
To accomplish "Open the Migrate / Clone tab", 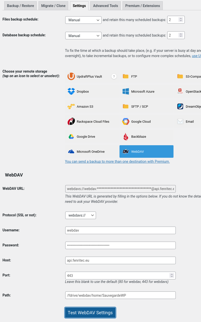I will point(53,6).
